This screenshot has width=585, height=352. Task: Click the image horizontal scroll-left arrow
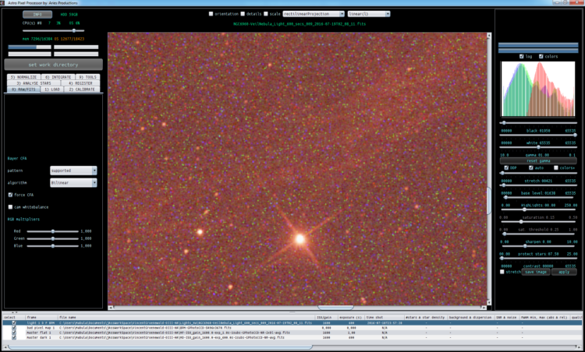(111, 308)
